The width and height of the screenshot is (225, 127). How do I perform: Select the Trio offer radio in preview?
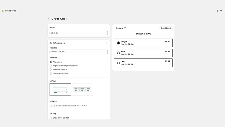tap(118, 63)
